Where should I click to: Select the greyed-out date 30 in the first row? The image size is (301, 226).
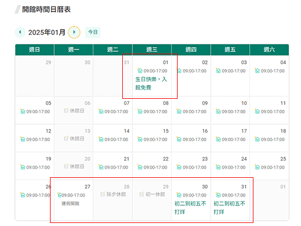tap(87, 63)
